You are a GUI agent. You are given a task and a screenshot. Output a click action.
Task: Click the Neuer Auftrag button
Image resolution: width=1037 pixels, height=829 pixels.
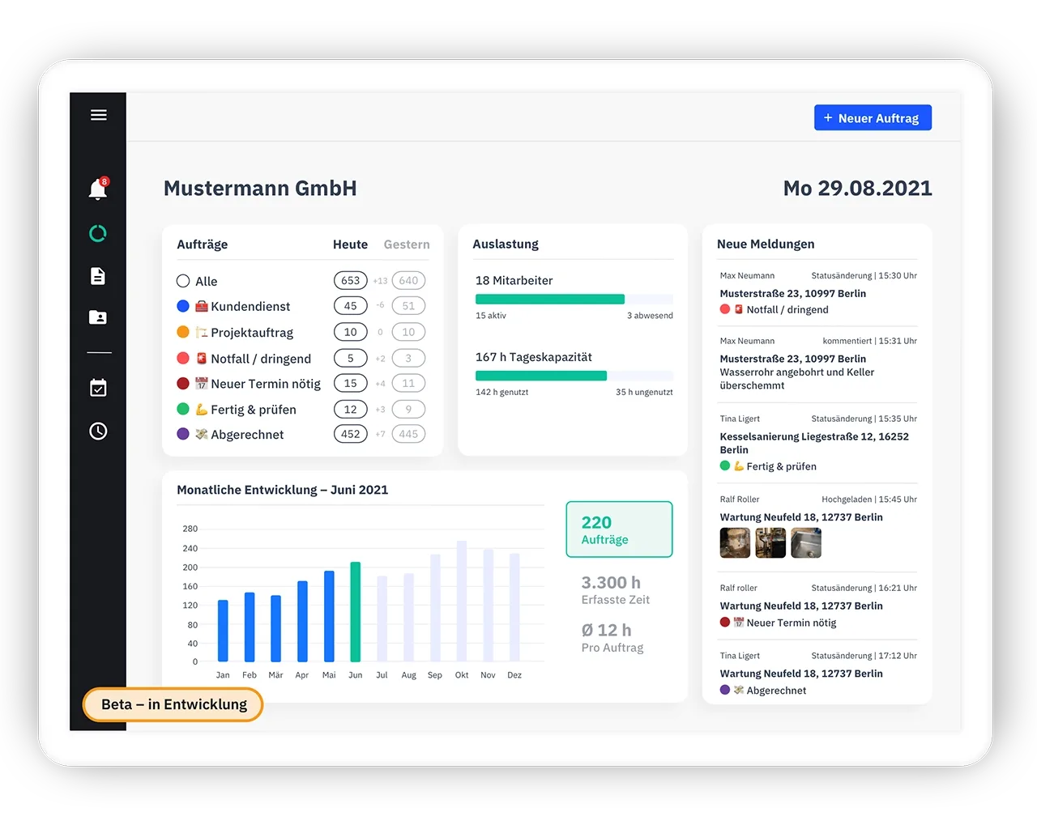pos(873,118)
